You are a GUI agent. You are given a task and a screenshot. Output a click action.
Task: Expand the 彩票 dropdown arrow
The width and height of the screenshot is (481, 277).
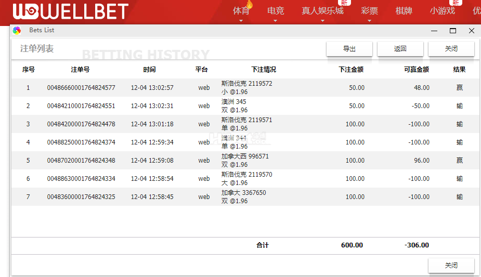(369, 21)
